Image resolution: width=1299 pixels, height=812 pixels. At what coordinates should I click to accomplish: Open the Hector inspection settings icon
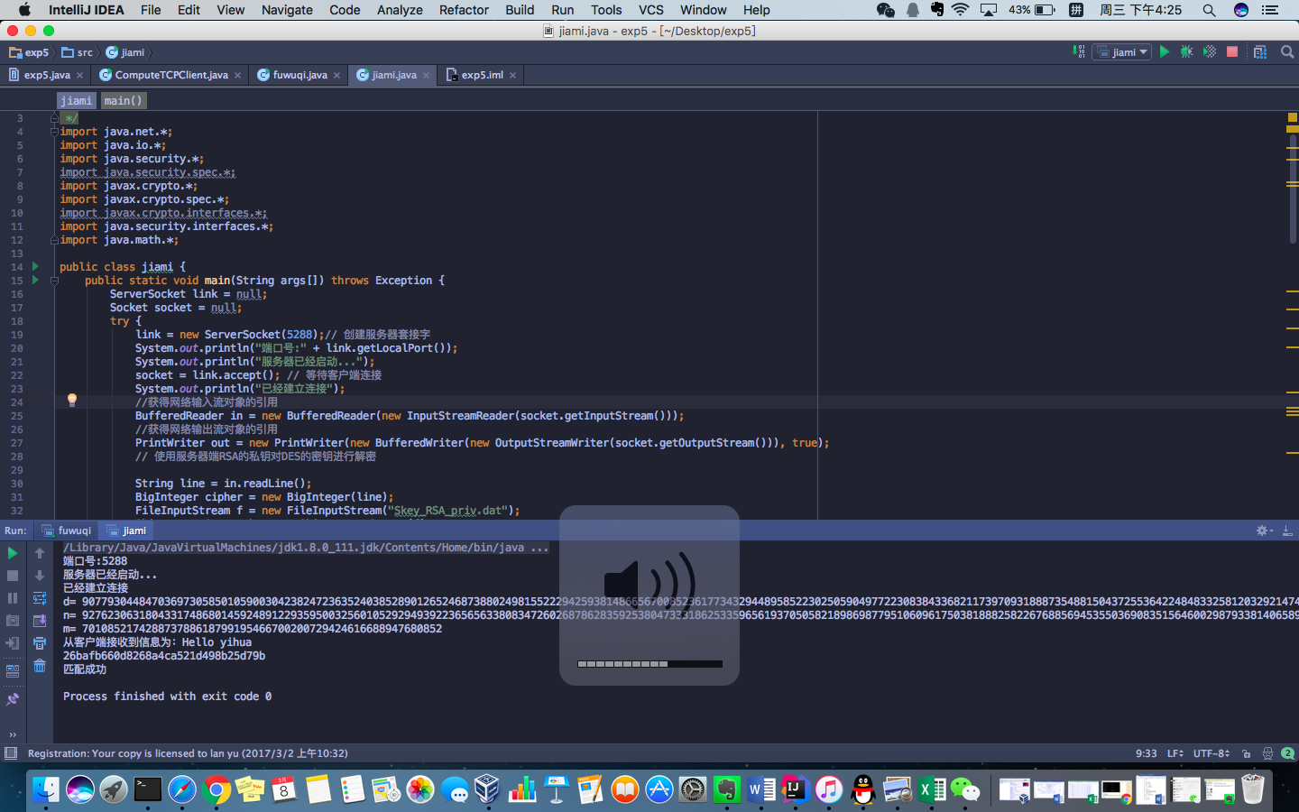click(1267, 753)
